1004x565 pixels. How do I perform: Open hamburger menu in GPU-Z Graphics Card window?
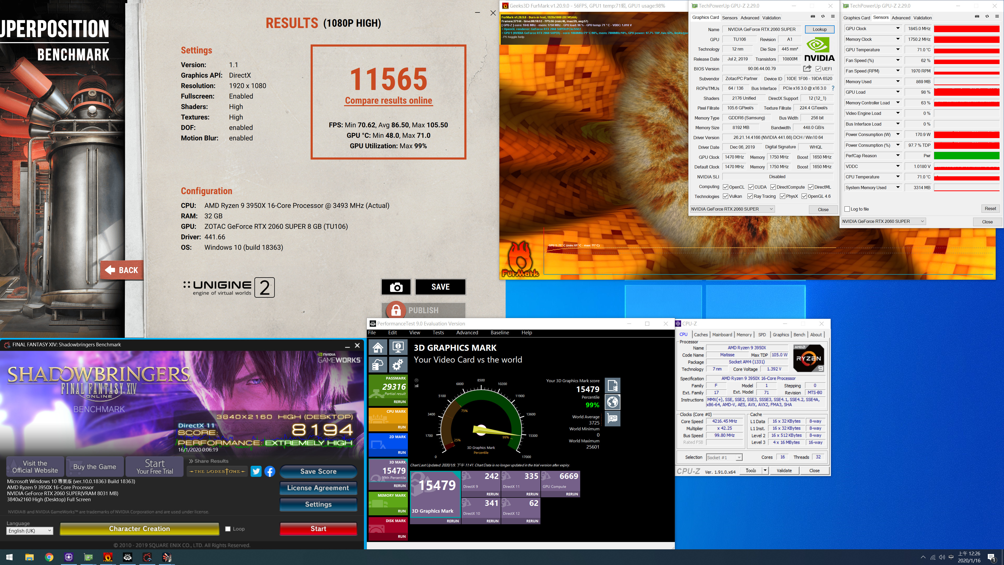tap(833, 16)
